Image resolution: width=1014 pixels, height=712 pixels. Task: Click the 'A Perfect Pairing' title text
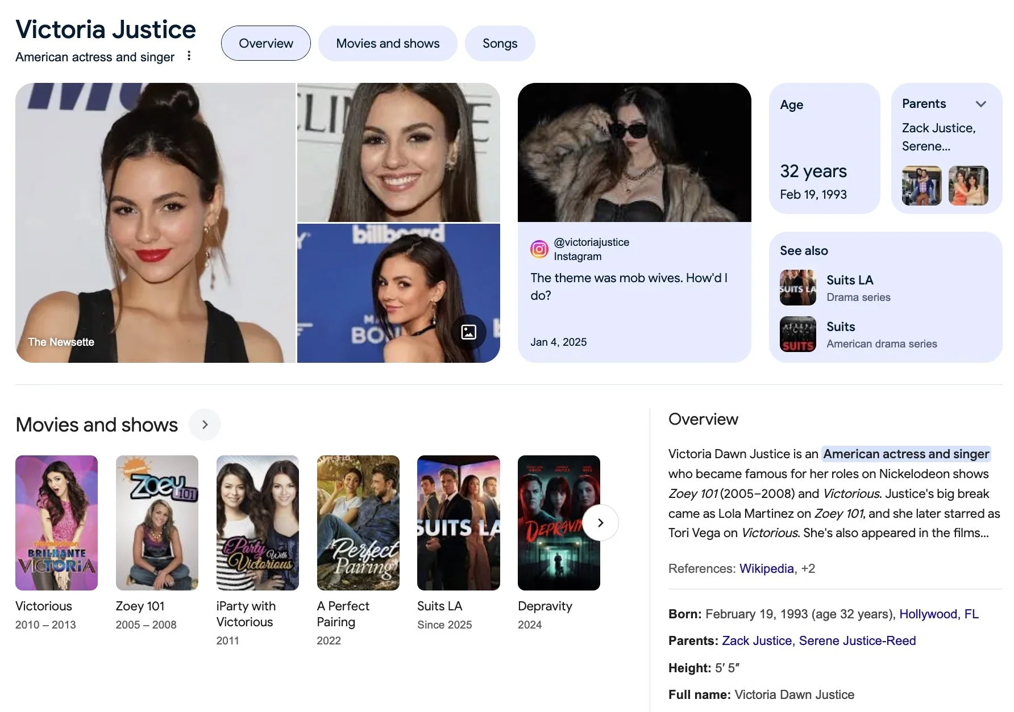pos(343,614)
